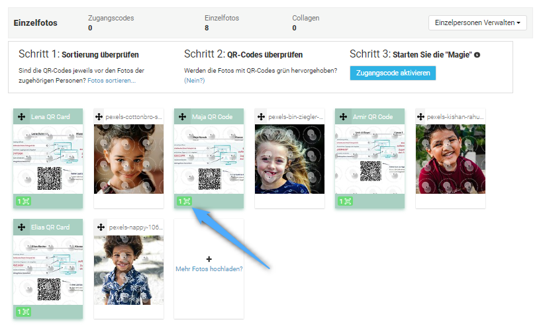The height and width of the screenshot is (330, 539).
Task: Click the move handle on Lena QR Card
Action: tap(21, 117)
